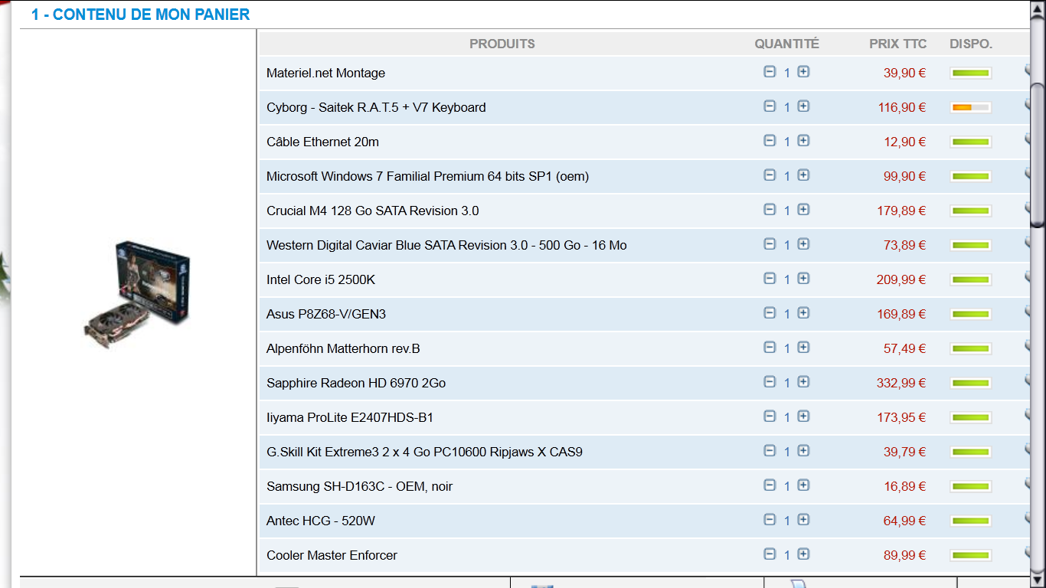
Task: Click the scrollbar down arrow
Action: click(x=1038, y=581)
